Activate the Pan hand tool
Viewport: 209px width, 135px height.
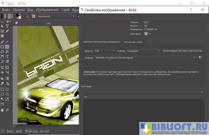[x=2, y=110]
